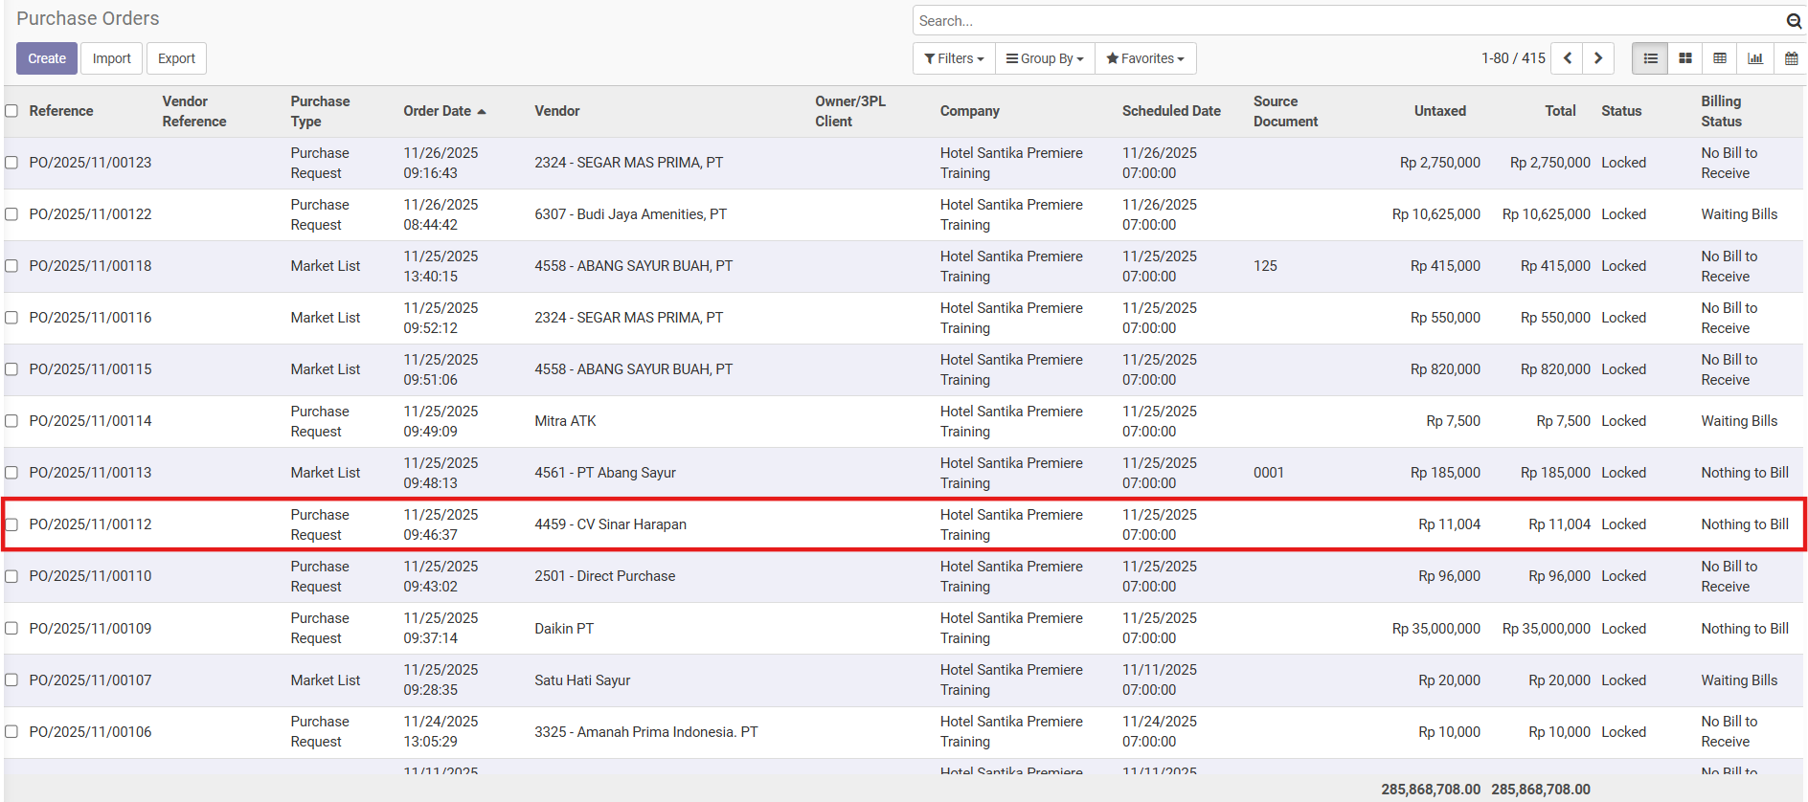Toggle the select-all checkbox in header
Viewport: 1808px width, 802px height.
tap(11, 111)
